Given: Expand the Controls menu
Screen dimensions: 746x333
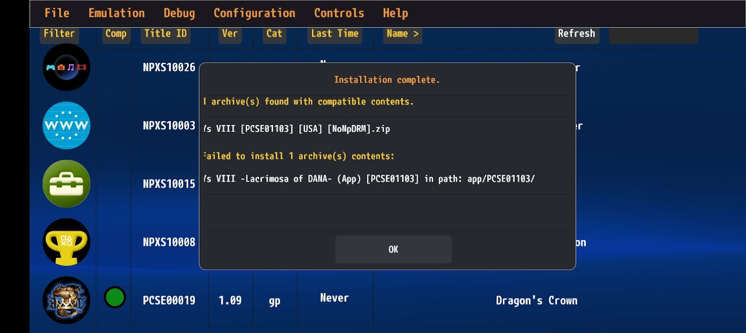Looking at the screenshot, I should (x=339, y=13).
